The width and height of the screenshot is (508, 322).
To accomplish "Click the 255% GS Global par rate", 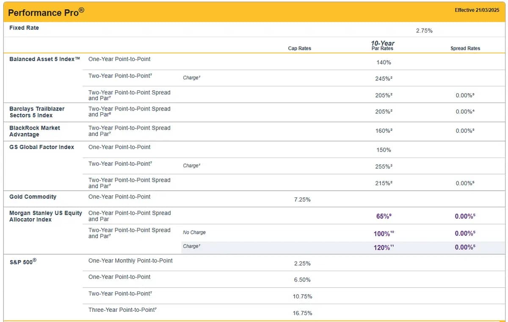I will click(x=384, y=167).
